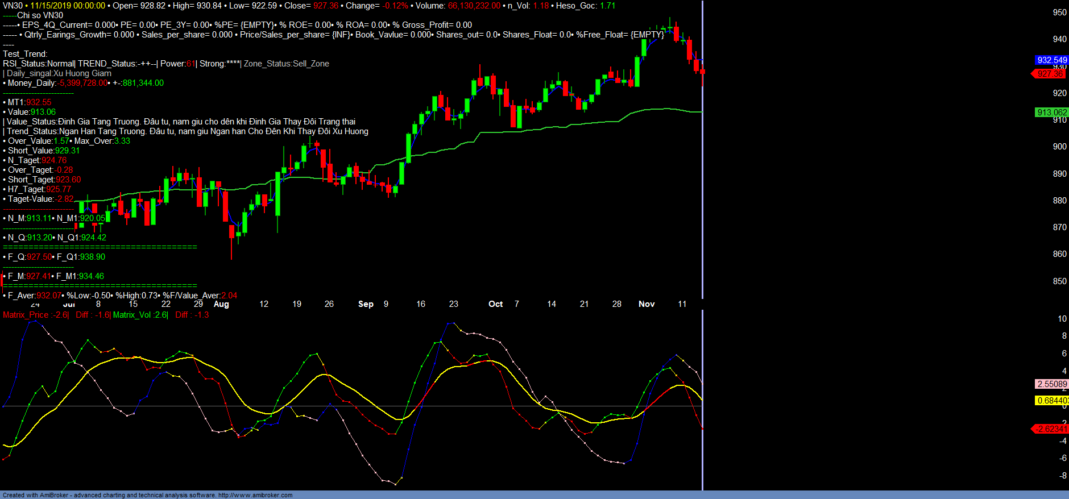Click the Sep label on the date axis

(366, 304)
